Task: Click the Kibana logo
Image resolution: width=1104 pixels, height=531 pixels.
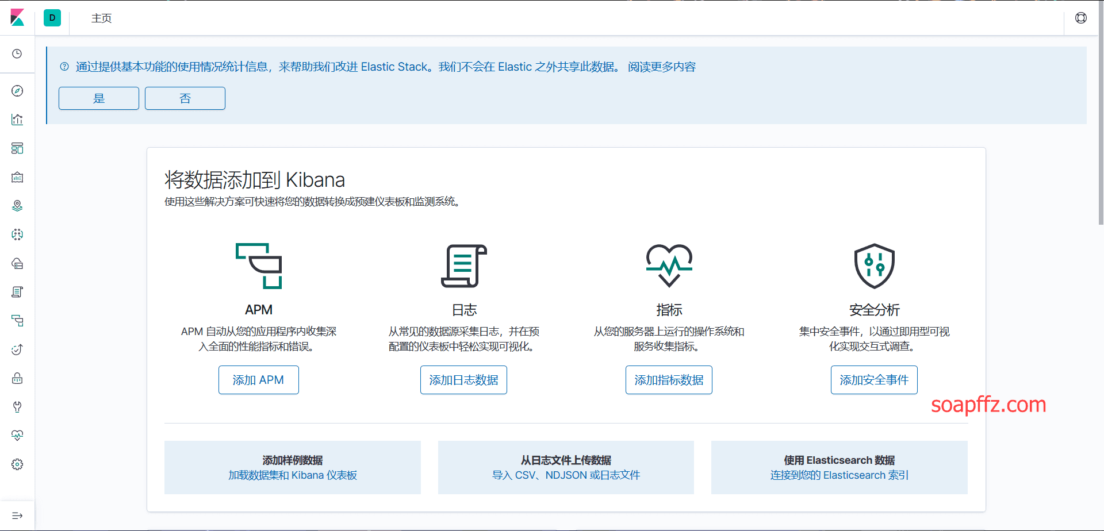Action: 17,18
